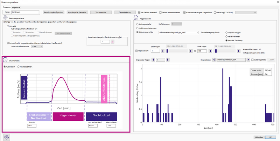Image resolution: width=280 pixels, height=141 pixels.
Task: Select Thiessen-Polygon radio option
Action: coord(226,33)
